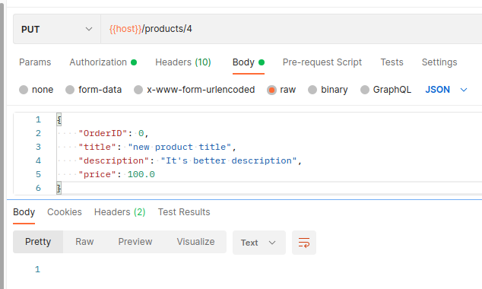Click the "title" key on line 3
The height and width of the screenshot is (289, 482).
click(x=97, y=147)
